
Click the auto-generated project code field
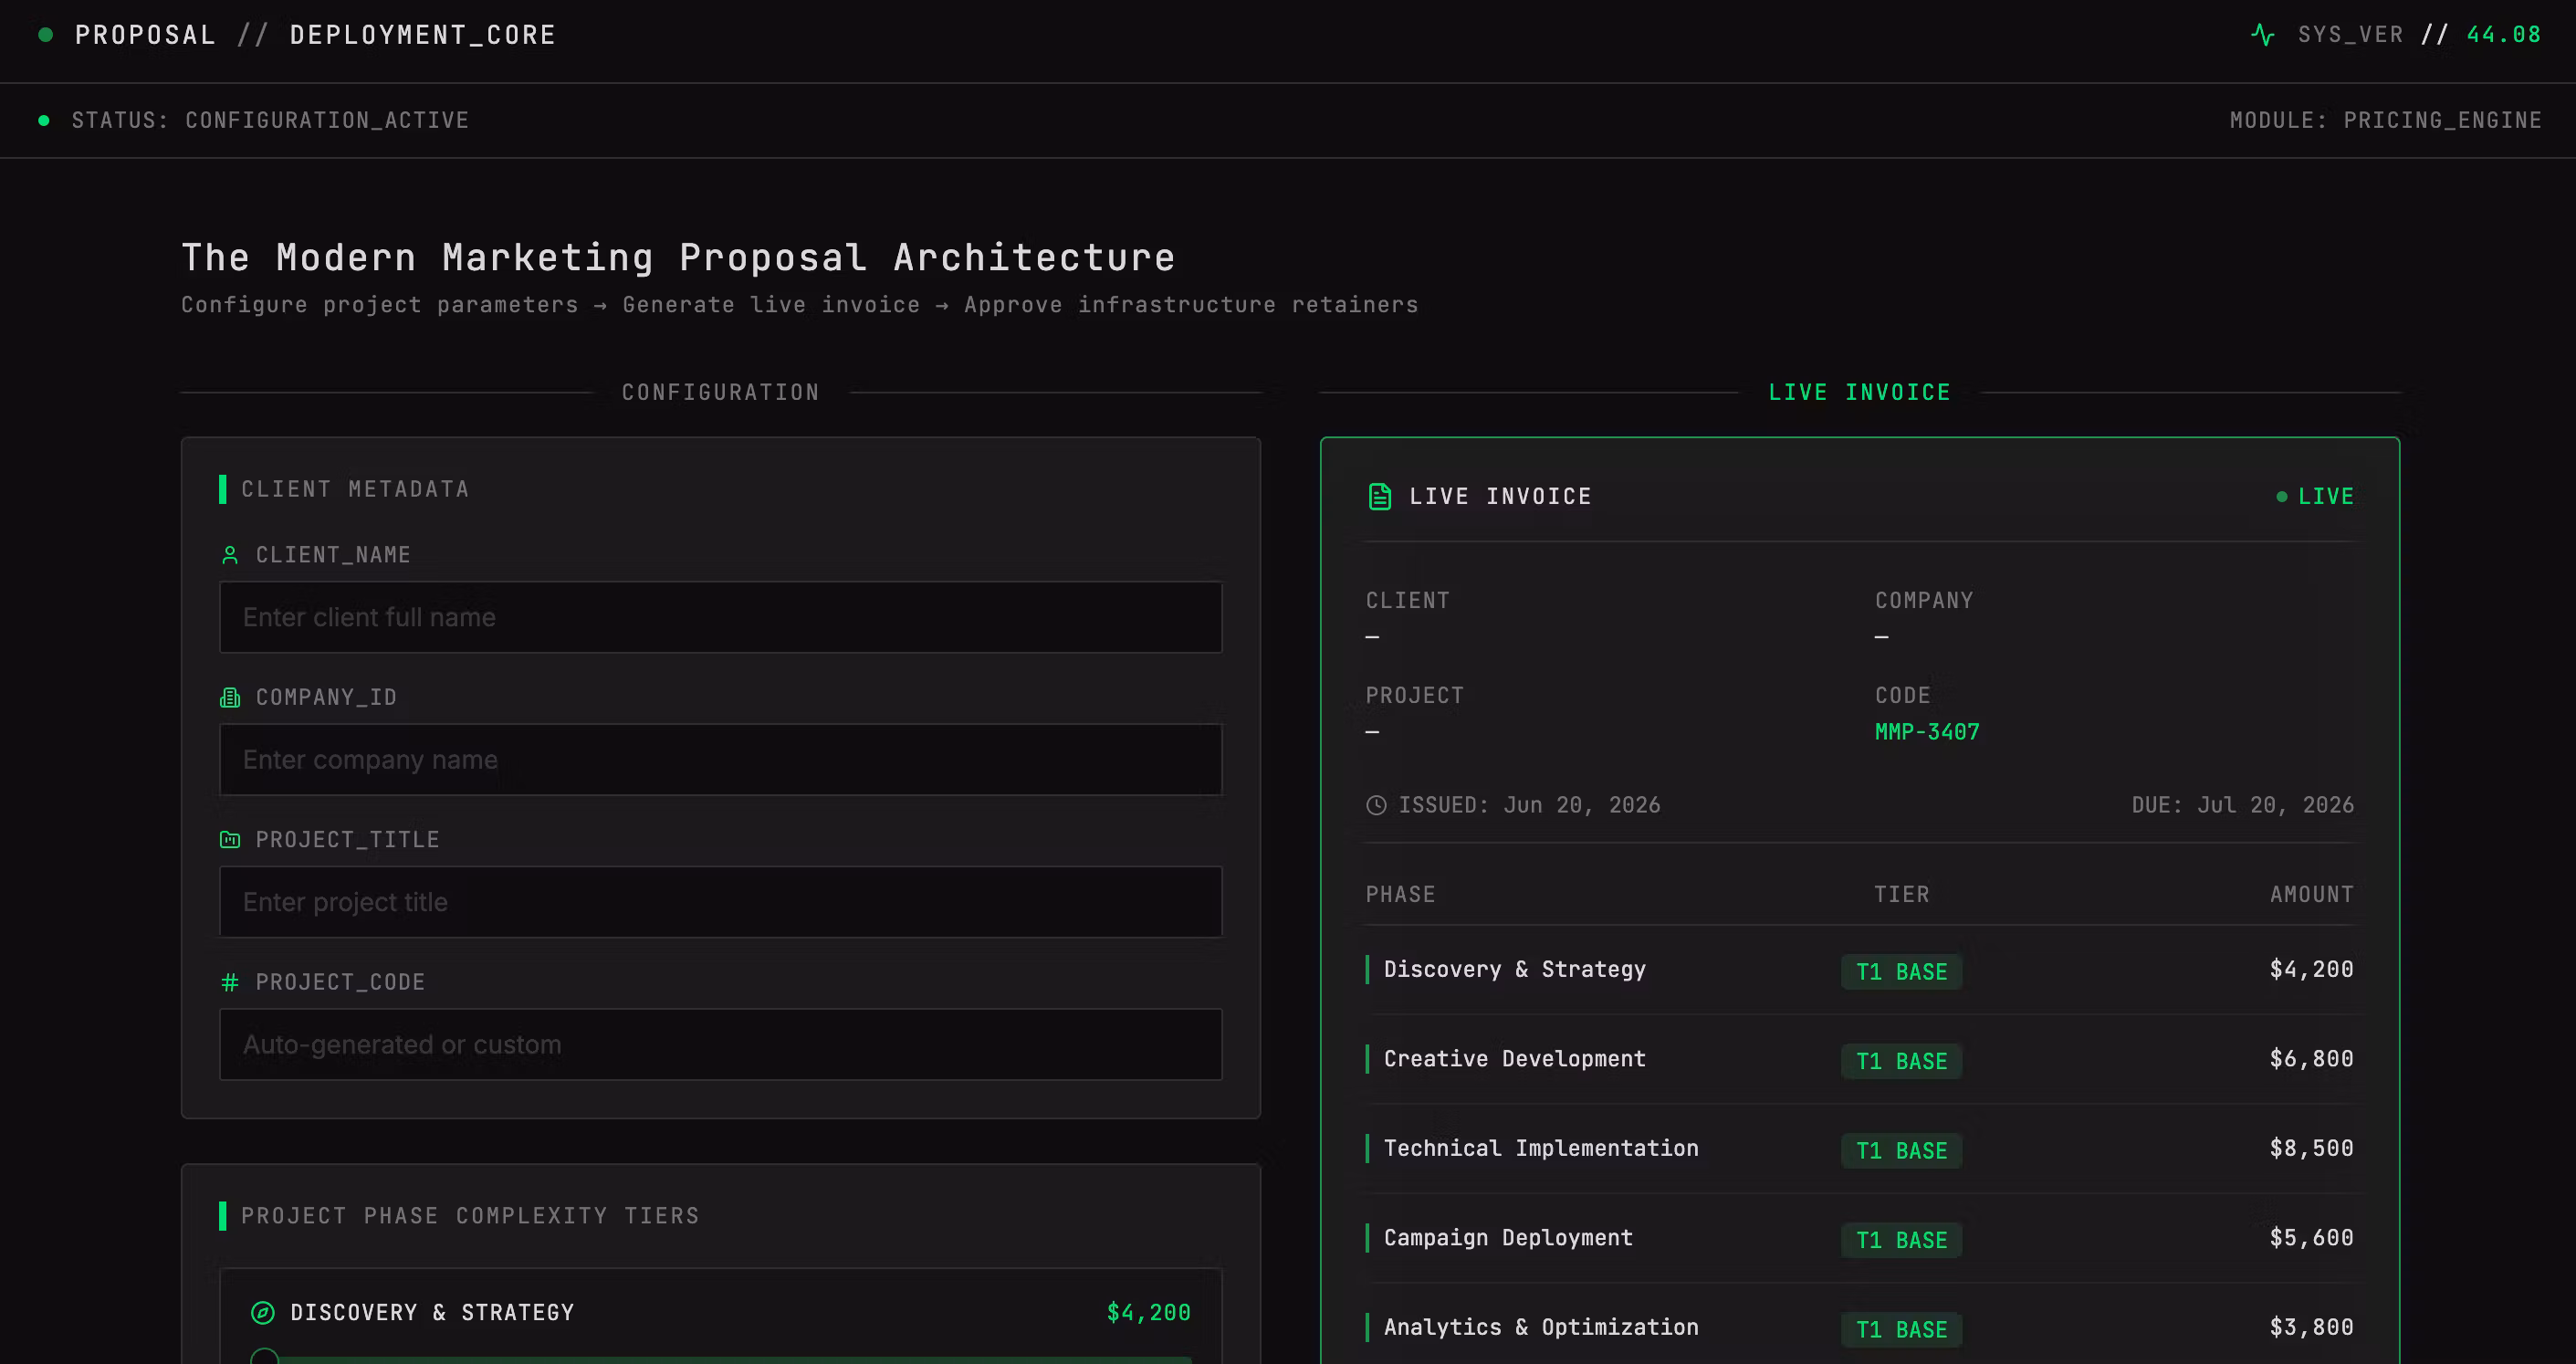click(720, 1044)
